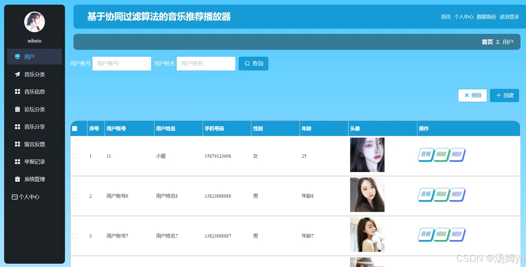Open 音乐信息 in the sidebar

coord(35,92)
